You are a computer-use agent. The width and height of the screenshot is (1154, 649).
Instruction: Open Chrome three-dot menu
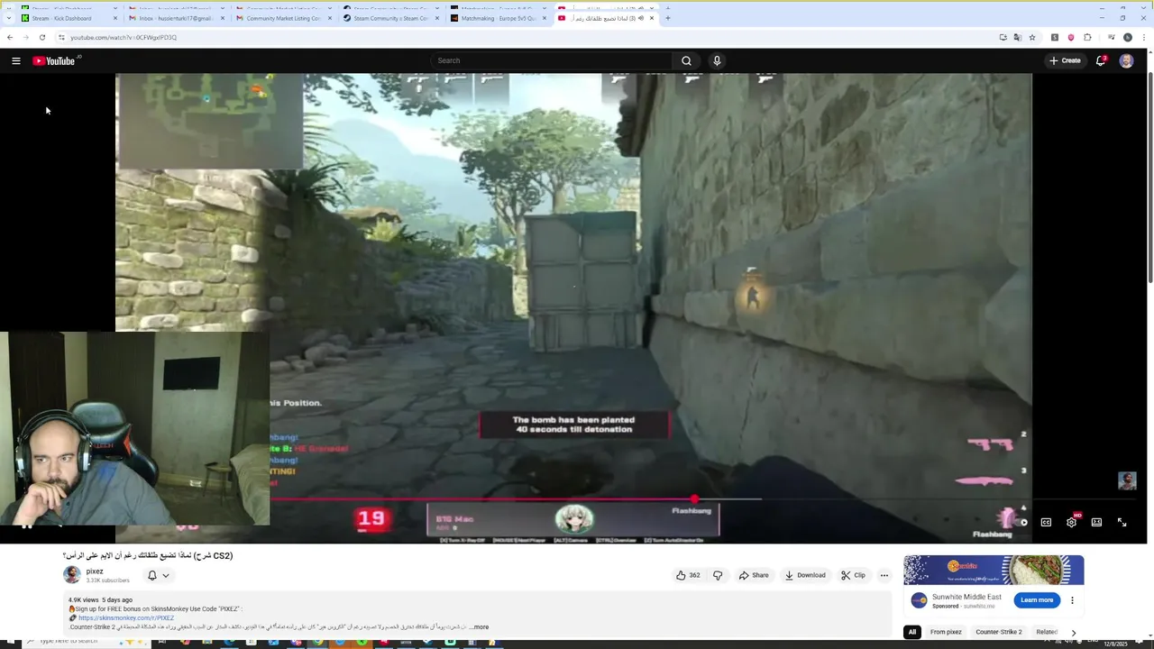(x=1144, y=37)
